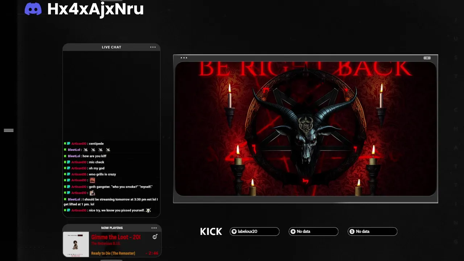Viewport: 464px width, 261px height.
Task: Click the NOW PLAYING header title
Action: 112,228
